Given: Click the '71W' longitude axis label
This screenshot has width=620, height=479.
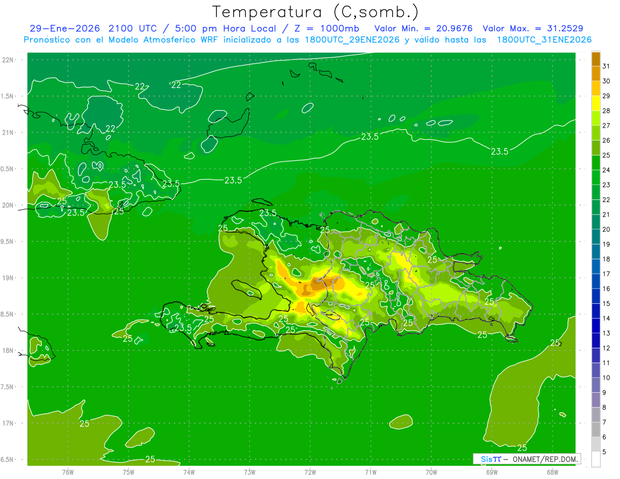Looking at the screenshot, I should 370,472.
